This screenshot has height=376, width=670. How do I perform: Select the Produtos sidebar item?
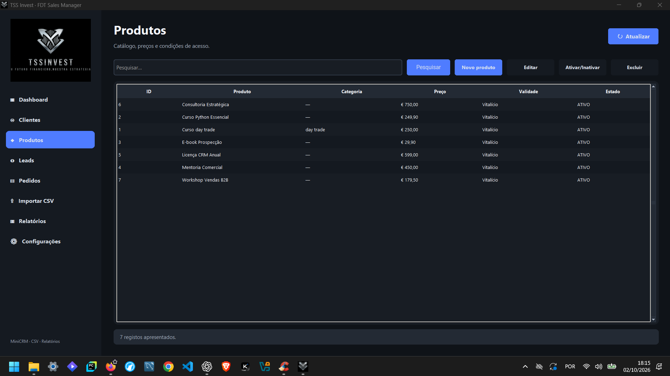coord(50,140)
